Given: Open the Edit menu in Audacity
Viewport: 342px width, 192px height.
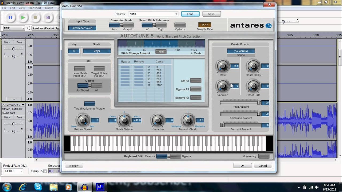Looking at the screenshot, I should [13, 8].
